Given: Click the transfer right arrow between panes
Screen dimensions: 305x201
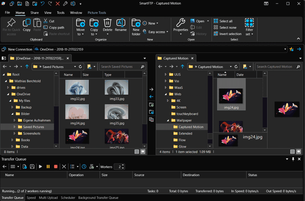Looking at the screenshot, I should pos(151,90).
